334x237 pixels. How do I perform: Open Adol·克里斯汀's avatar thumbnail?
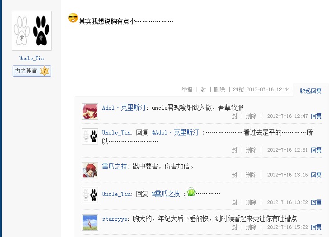pos(90,112)
